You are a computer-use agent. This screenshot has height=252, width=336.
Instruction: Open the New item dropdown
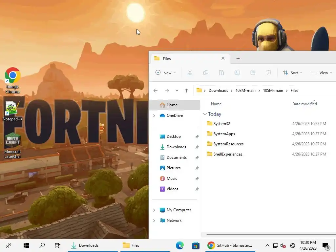click(x=165, y=73)
